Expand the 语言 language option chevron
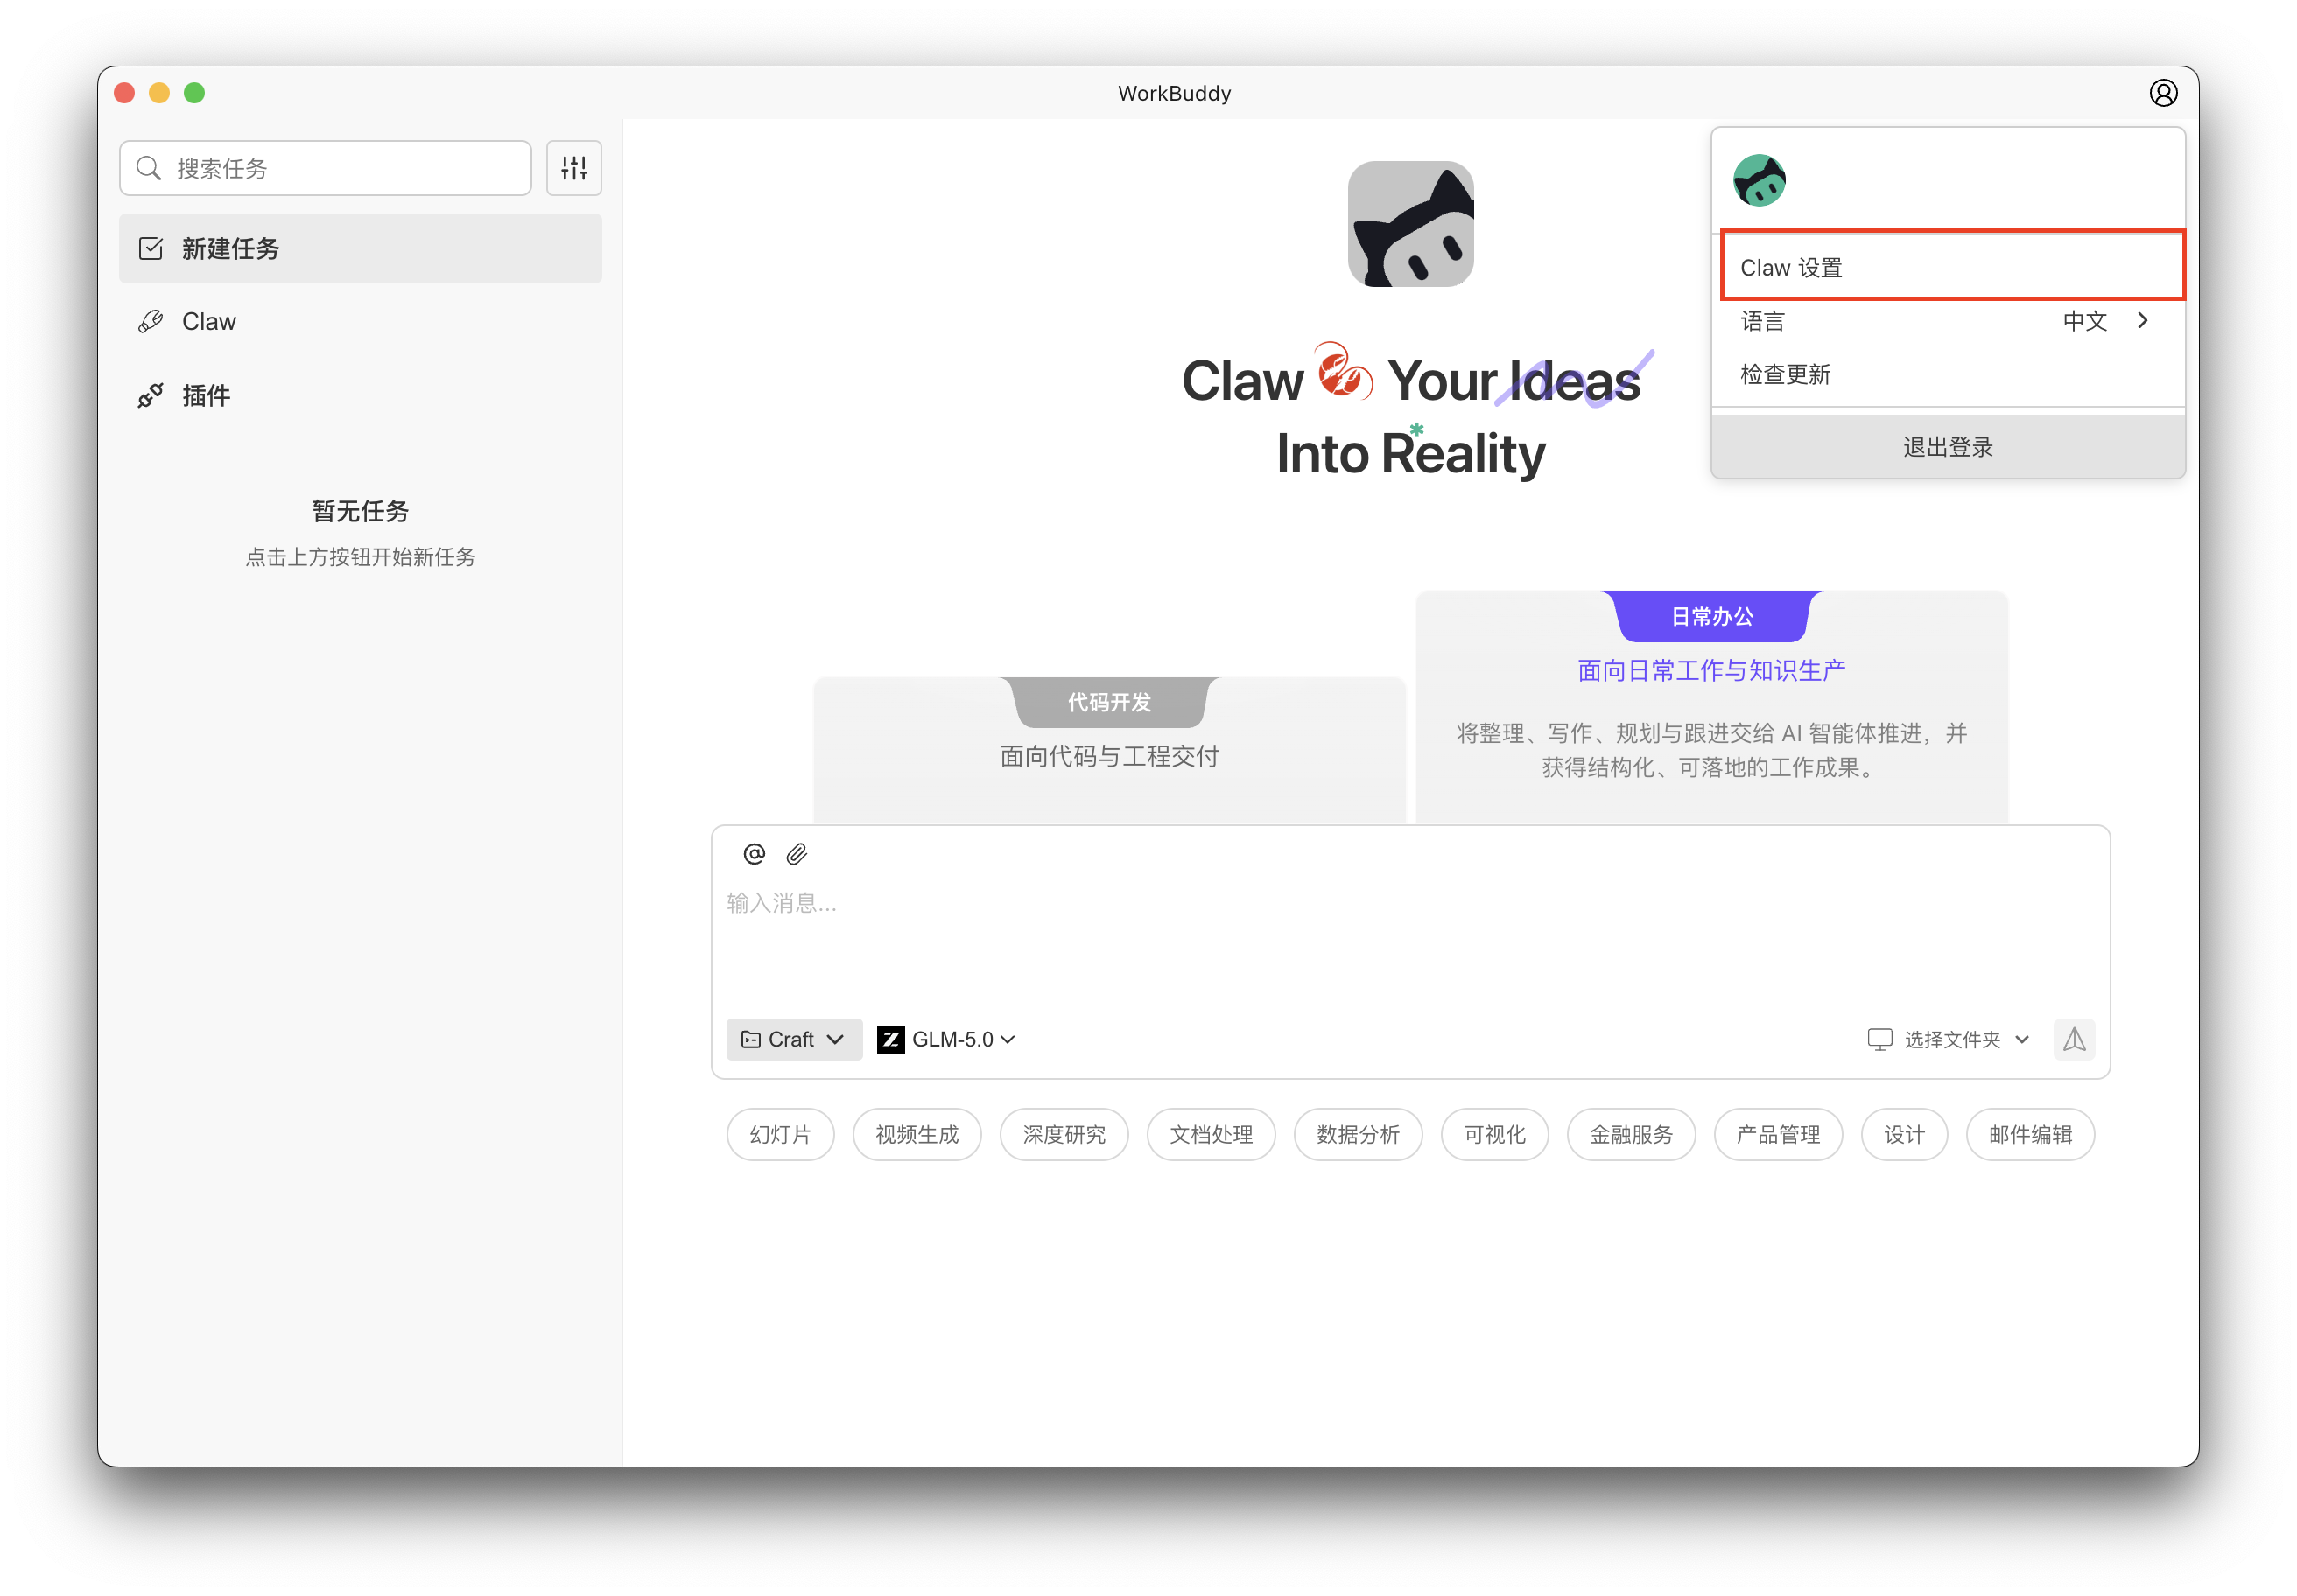The image size is (2297, 1596). point(2143,320)
